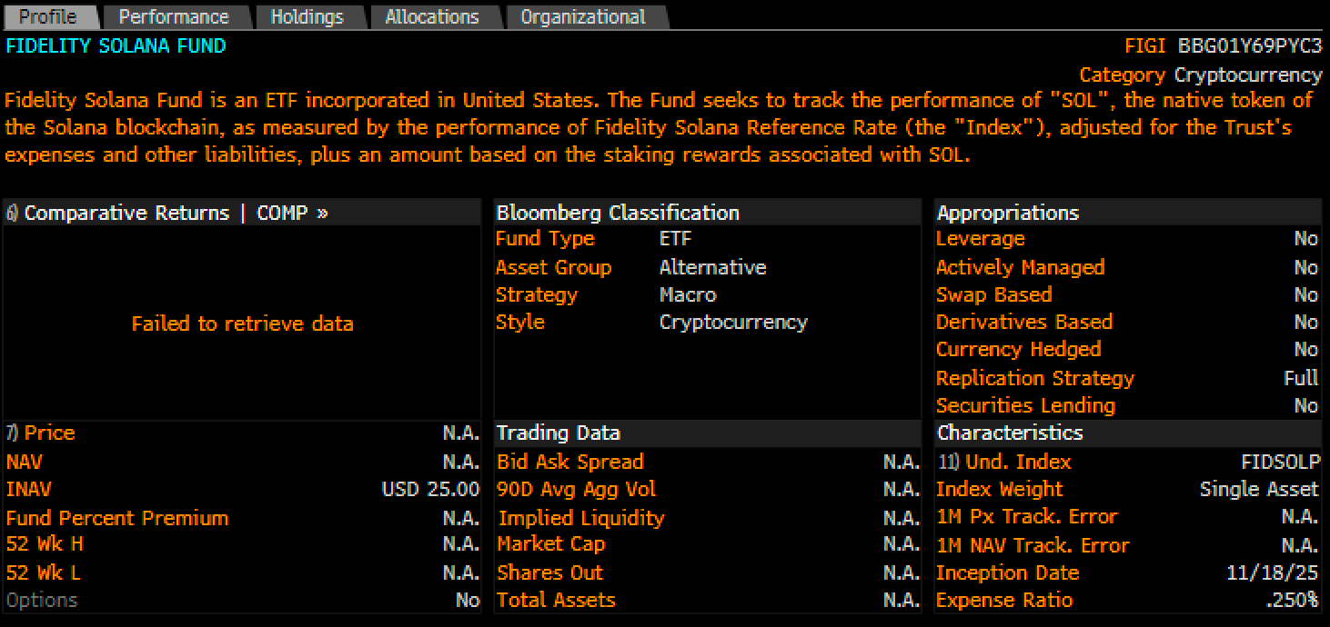Select the Implied Liquidity field

click(582, 517)
